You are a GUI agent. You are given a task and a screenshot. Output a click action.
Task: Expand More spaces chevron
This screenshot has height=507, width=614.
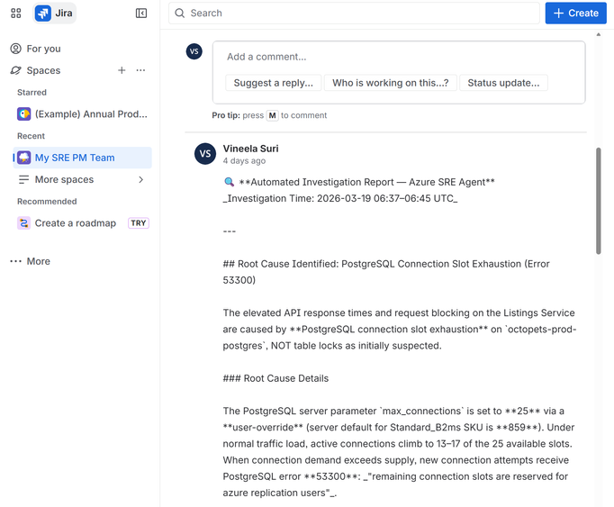pyautogui.click(x=141, y=179)
